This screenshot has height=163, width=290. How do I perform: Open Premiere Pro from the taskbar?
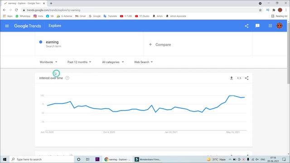[x=97, y=159]
